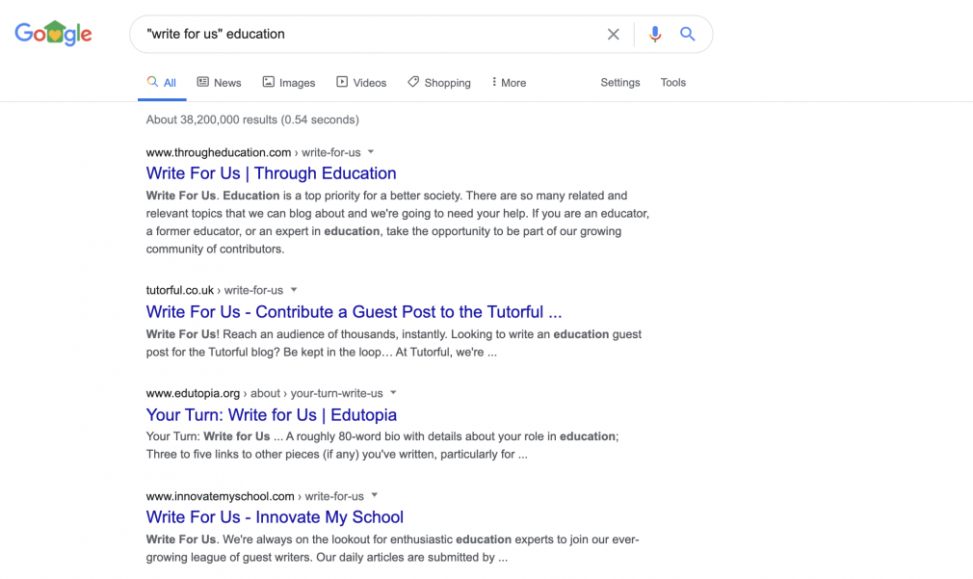Start voice search with microphone icon
The height and width of the screenshot is (579, 973).
click(x=655, y=34)
